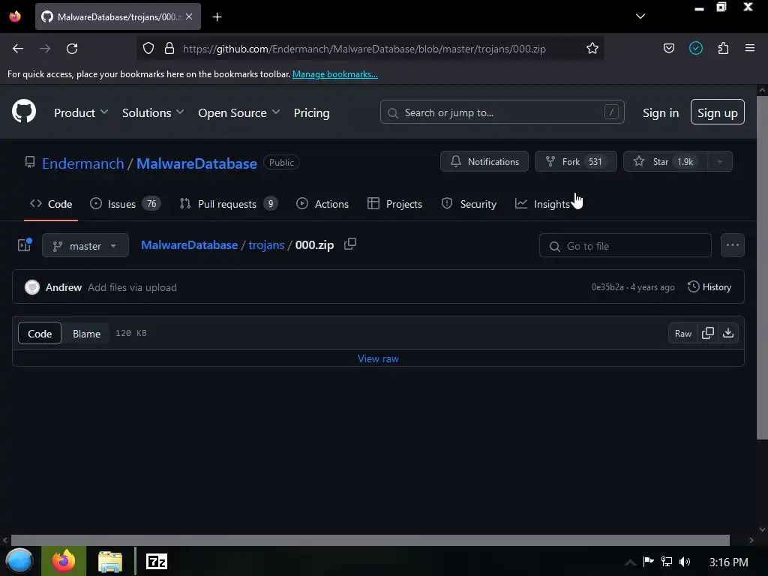This screenshot has width=768, height=576.
Task: Open the Endermanch owner link
Action: click(x=82, y=163)
